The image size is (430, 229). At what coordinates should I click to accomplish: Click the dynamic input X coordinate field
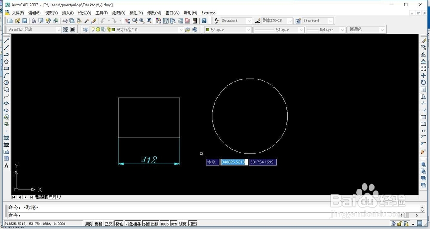[x=234, y=162]
